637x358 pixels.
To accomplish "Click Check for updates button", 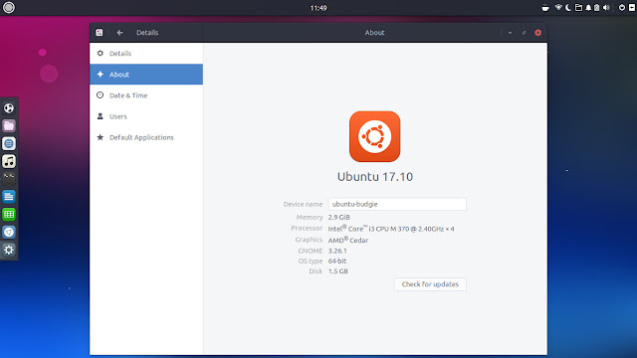I will point(430,284).
